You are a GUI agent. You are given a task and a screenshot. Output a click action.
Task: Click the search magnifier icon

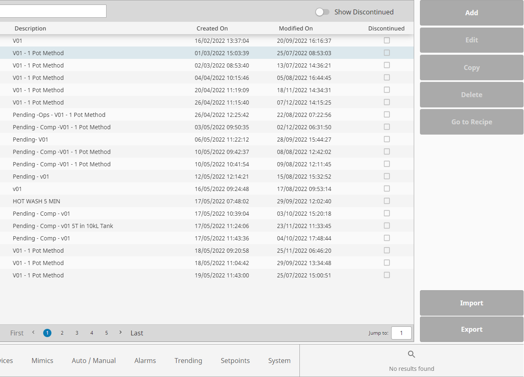411,354
